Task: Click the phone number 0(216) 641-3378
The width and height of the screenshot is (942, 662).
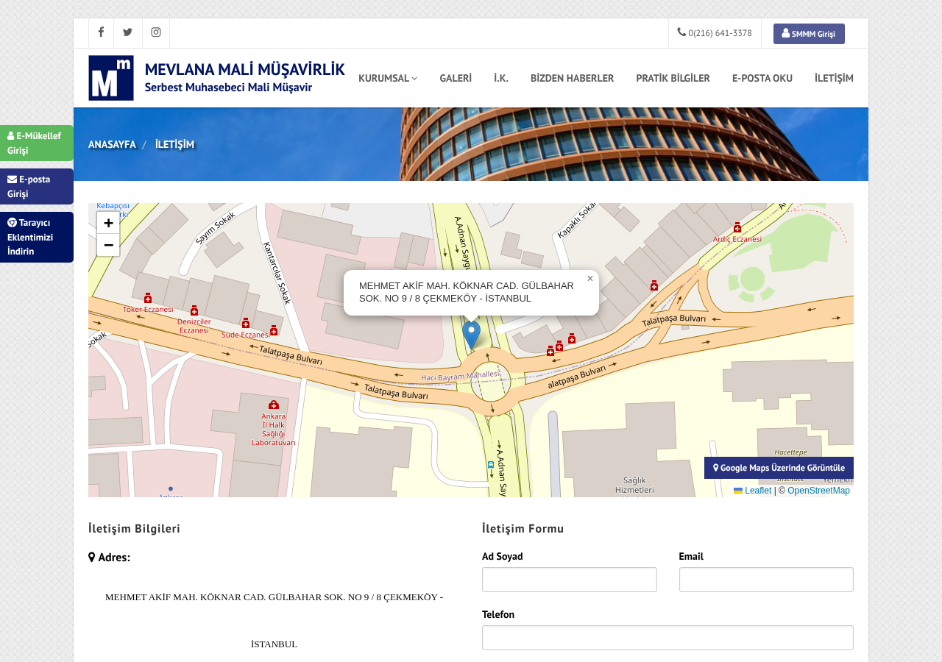Action: click(x=715, y=33)
